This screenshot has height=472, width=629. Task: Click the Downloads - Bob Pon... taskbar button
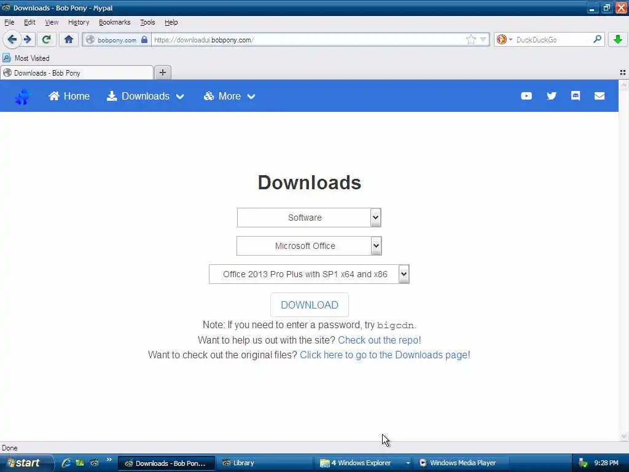(166, 463)
